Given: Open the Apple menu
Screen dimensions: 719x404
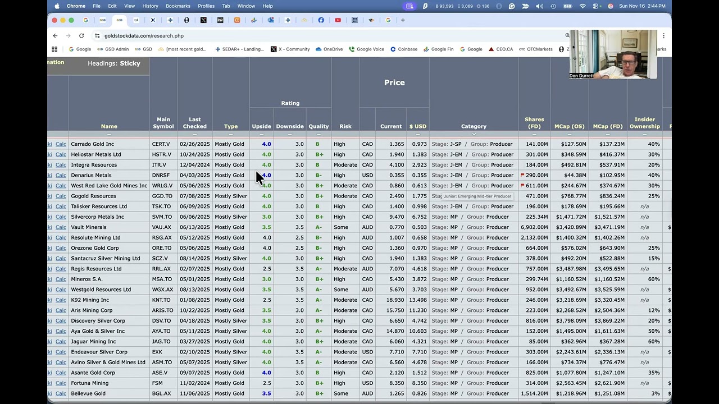Looking at the screenshot, I should coord(57,6).
